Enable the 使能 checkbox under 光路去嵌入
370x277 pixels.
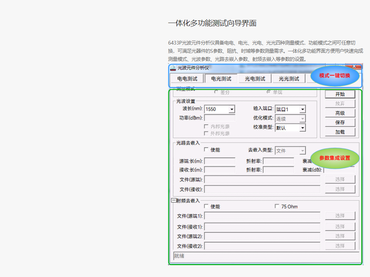pos(206,150)
